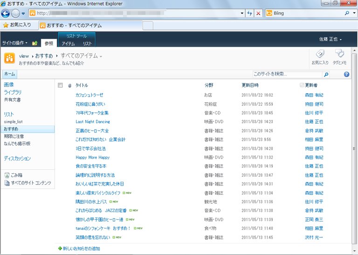Image resolution: width=358 pixels, height=255 pixels.
Task: Open なんでも掲示板 in the sidebar
Action: 17,144
